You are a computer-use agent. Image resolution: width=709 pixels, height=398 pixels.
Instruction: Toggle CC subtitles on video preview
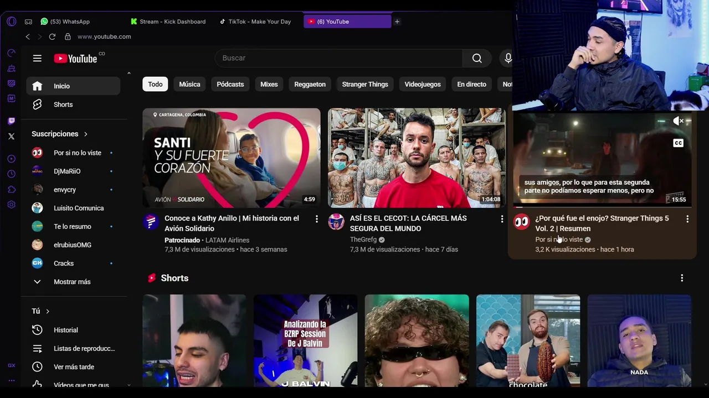click(679, 143)
